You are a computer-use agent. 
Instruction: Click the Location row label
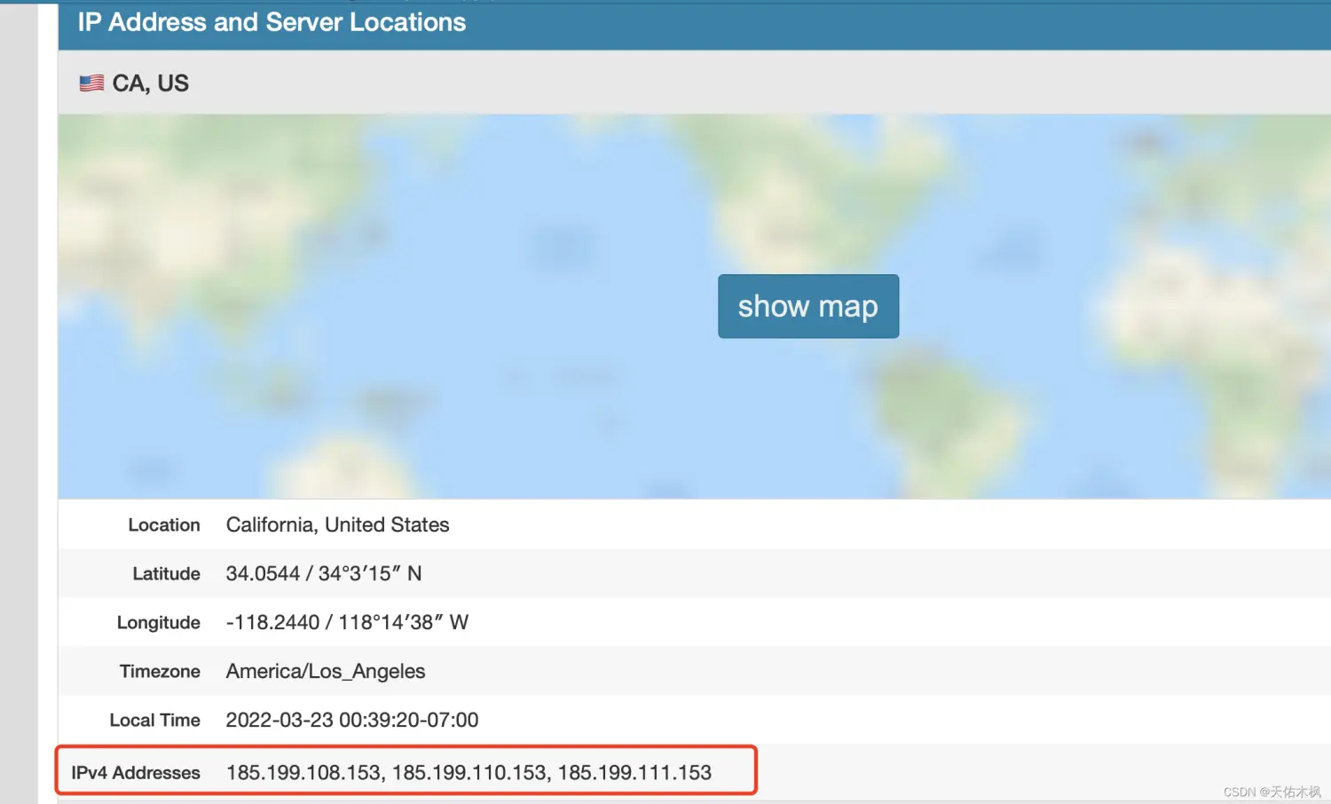pos(164,525)
